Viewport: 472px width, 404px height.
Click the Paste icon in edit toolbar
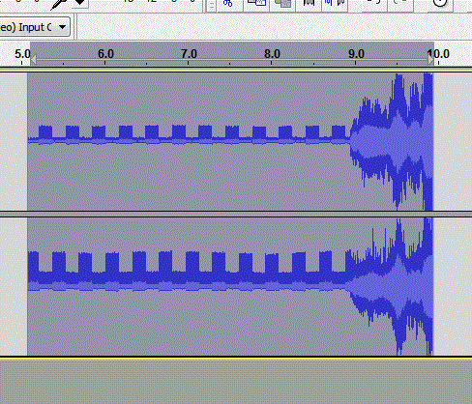[x=282, y=3]
